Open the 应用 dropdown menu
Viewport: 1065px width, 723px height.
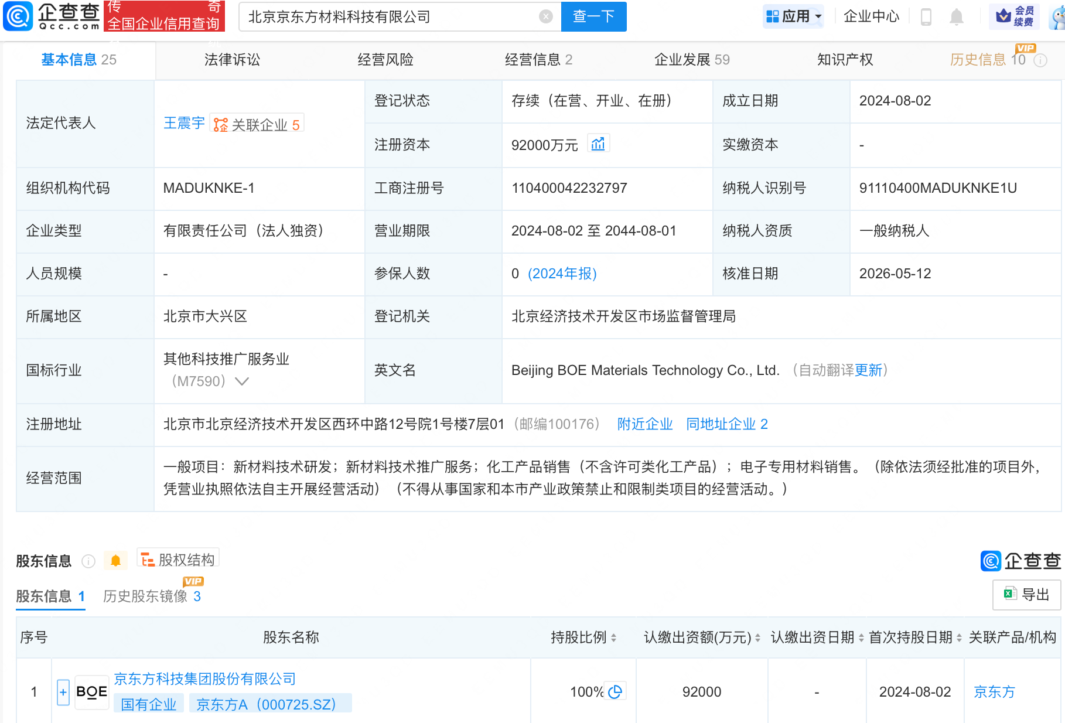(794, 16)
